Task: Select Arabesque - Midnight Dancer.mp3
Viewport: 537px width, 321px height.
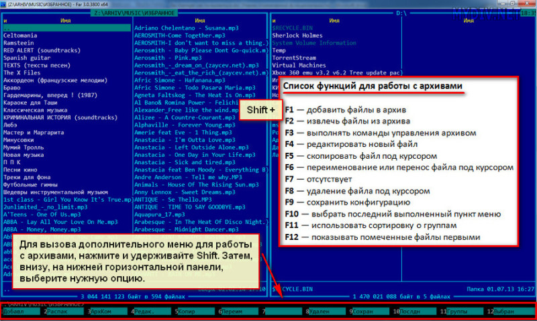Action: (187, 229)
